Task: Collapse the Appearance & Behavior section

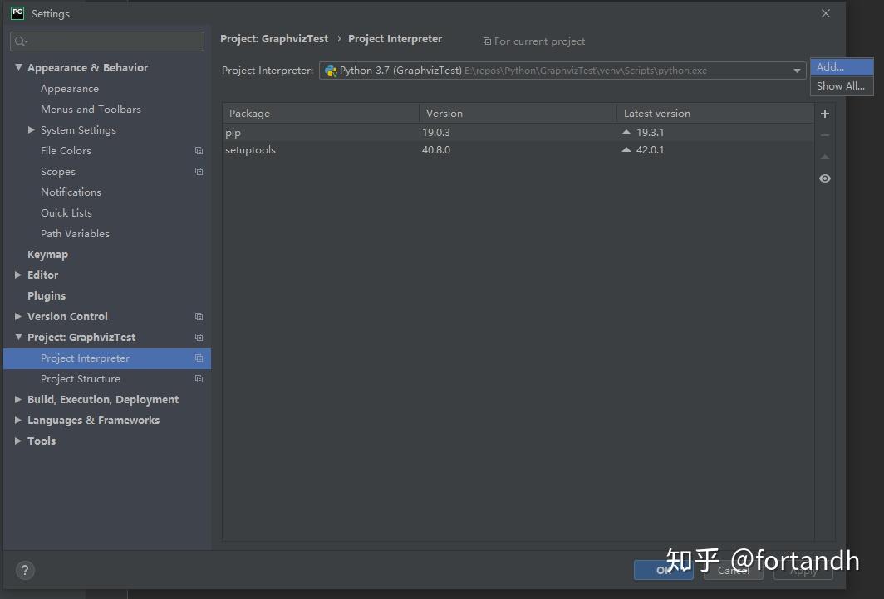Action: tap(17, 67)
